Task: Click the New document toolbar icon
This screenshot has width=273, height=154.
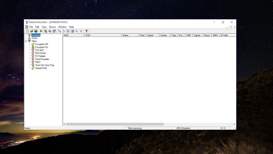Action: pyautogui.click(x=27, y=31)
